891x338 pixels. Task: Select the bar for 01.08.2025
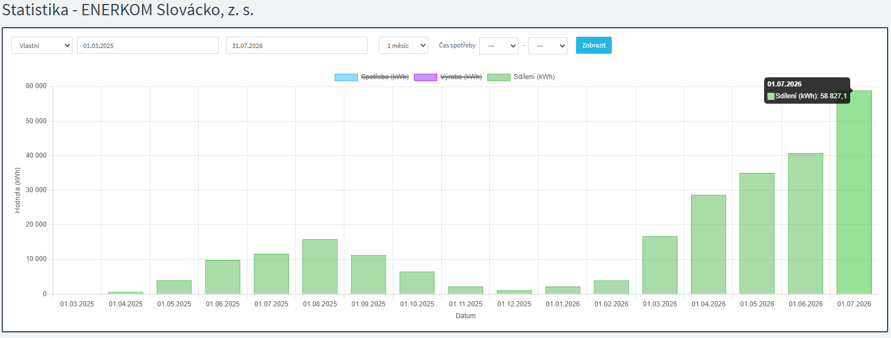(x=320, y=267)
